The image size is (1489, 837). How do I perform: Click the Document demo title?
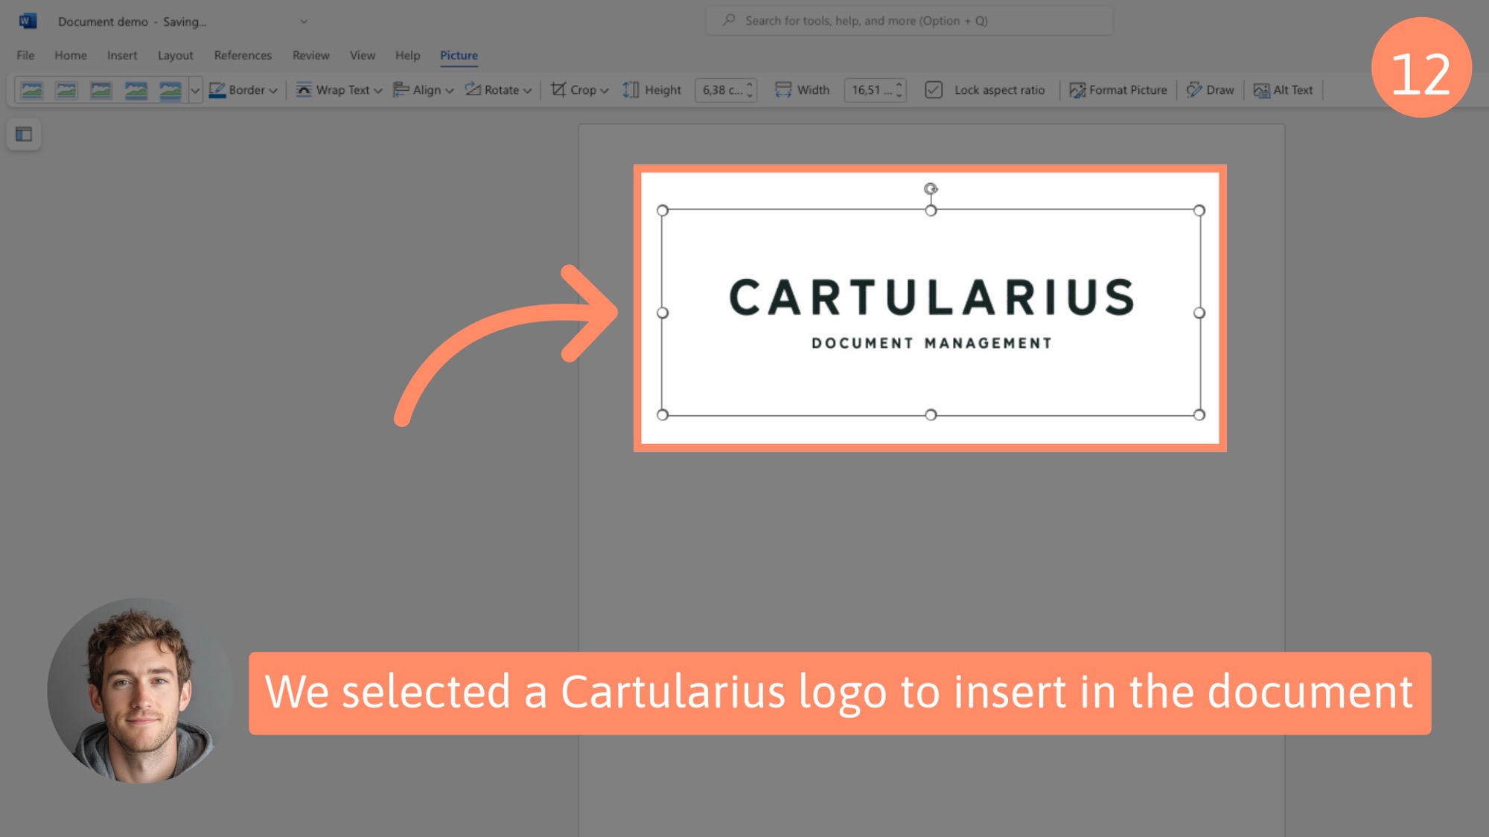coord(103,22)
